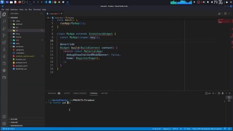Open the Testing flask view
This screenshot has height=131, width=233.
(4, 49)
